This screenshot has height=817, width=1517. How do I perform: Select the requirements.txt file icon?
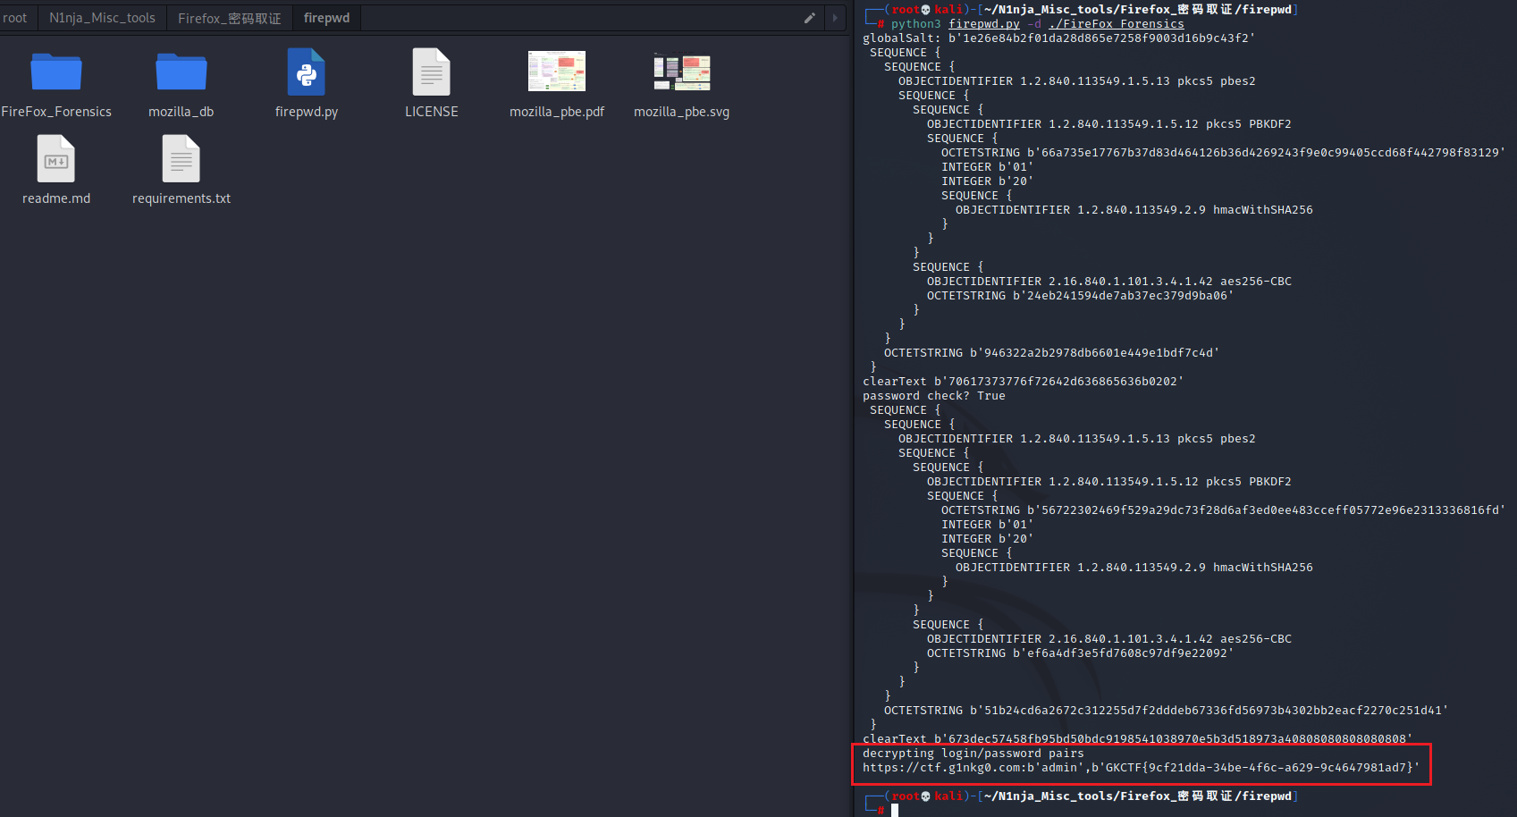181,158
